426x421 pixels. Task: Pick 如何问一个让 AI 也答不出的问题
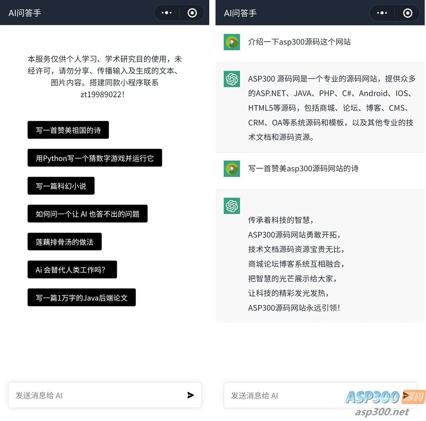(87, 214)
